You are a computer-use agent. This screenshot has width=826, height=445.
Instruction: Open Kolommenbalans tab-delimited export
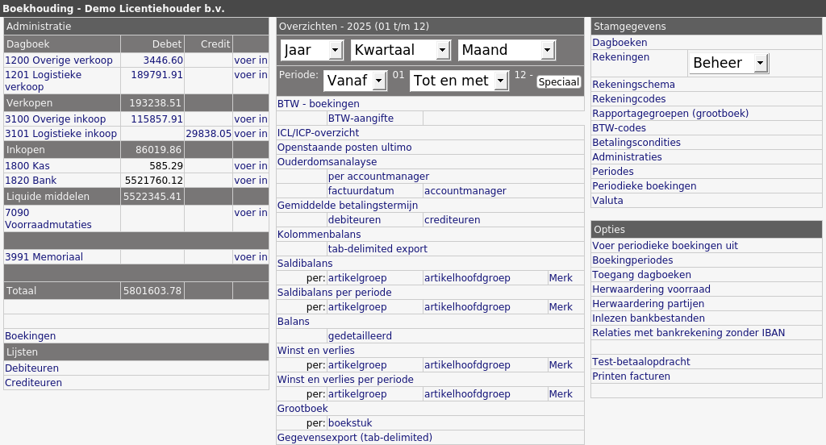click(378, 248)
